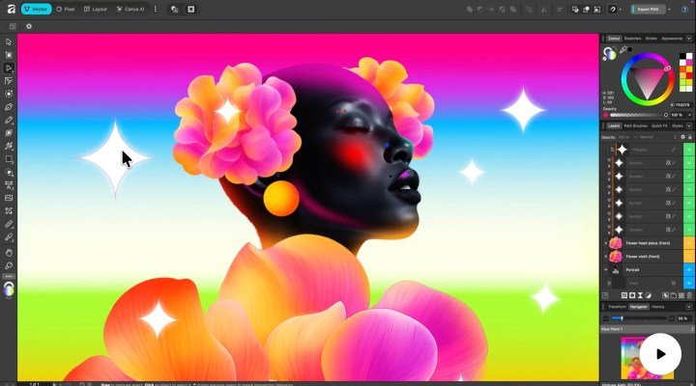Click the help icon at top right corner
Viewport: 696px width, 386px height.
[684, 9]
